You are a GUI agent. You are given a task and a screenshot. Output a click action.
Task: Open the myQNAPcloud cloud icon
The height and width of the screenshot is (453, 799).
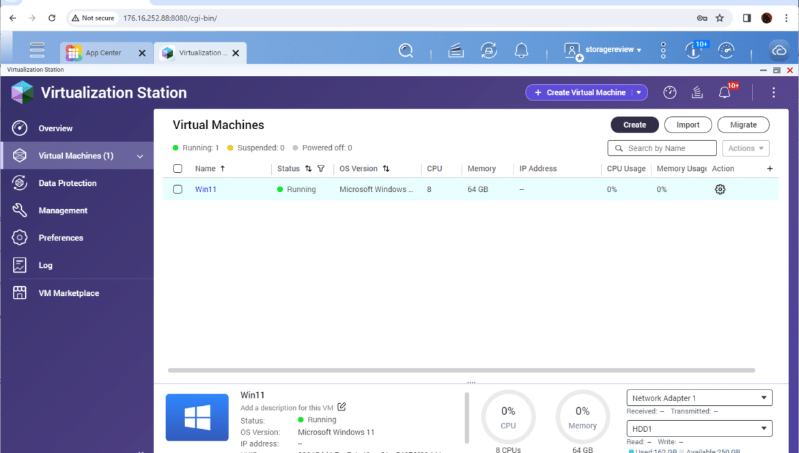[x=779, y=51]
